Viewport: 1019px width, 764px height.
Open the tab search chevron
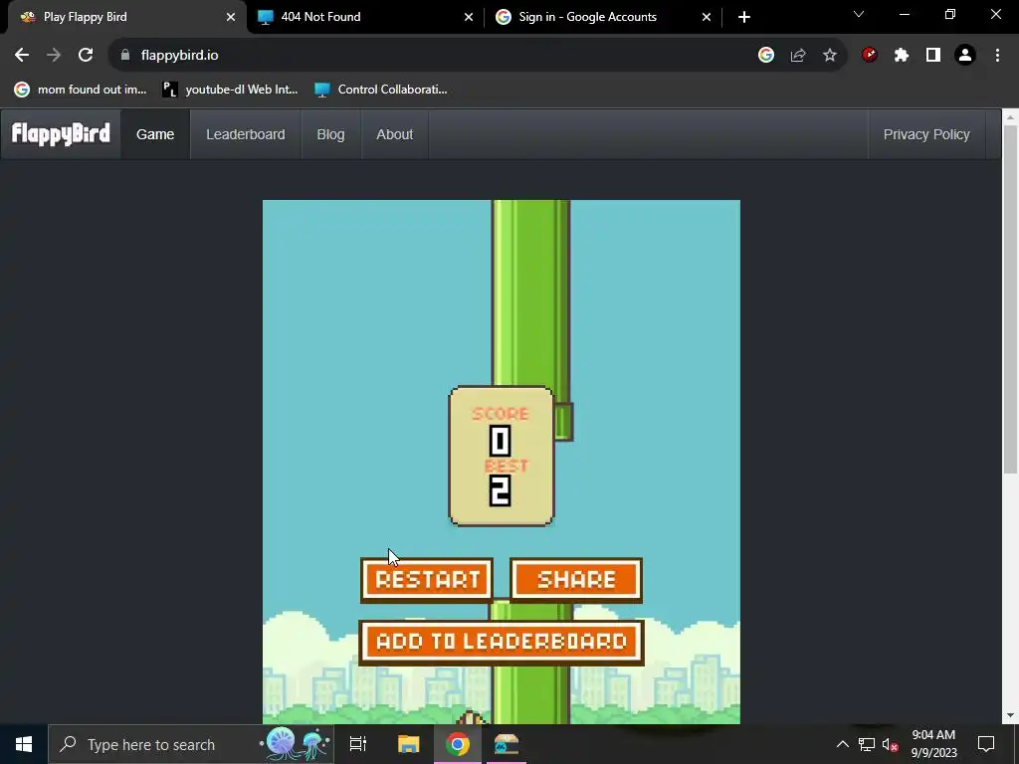coord(859,14)
